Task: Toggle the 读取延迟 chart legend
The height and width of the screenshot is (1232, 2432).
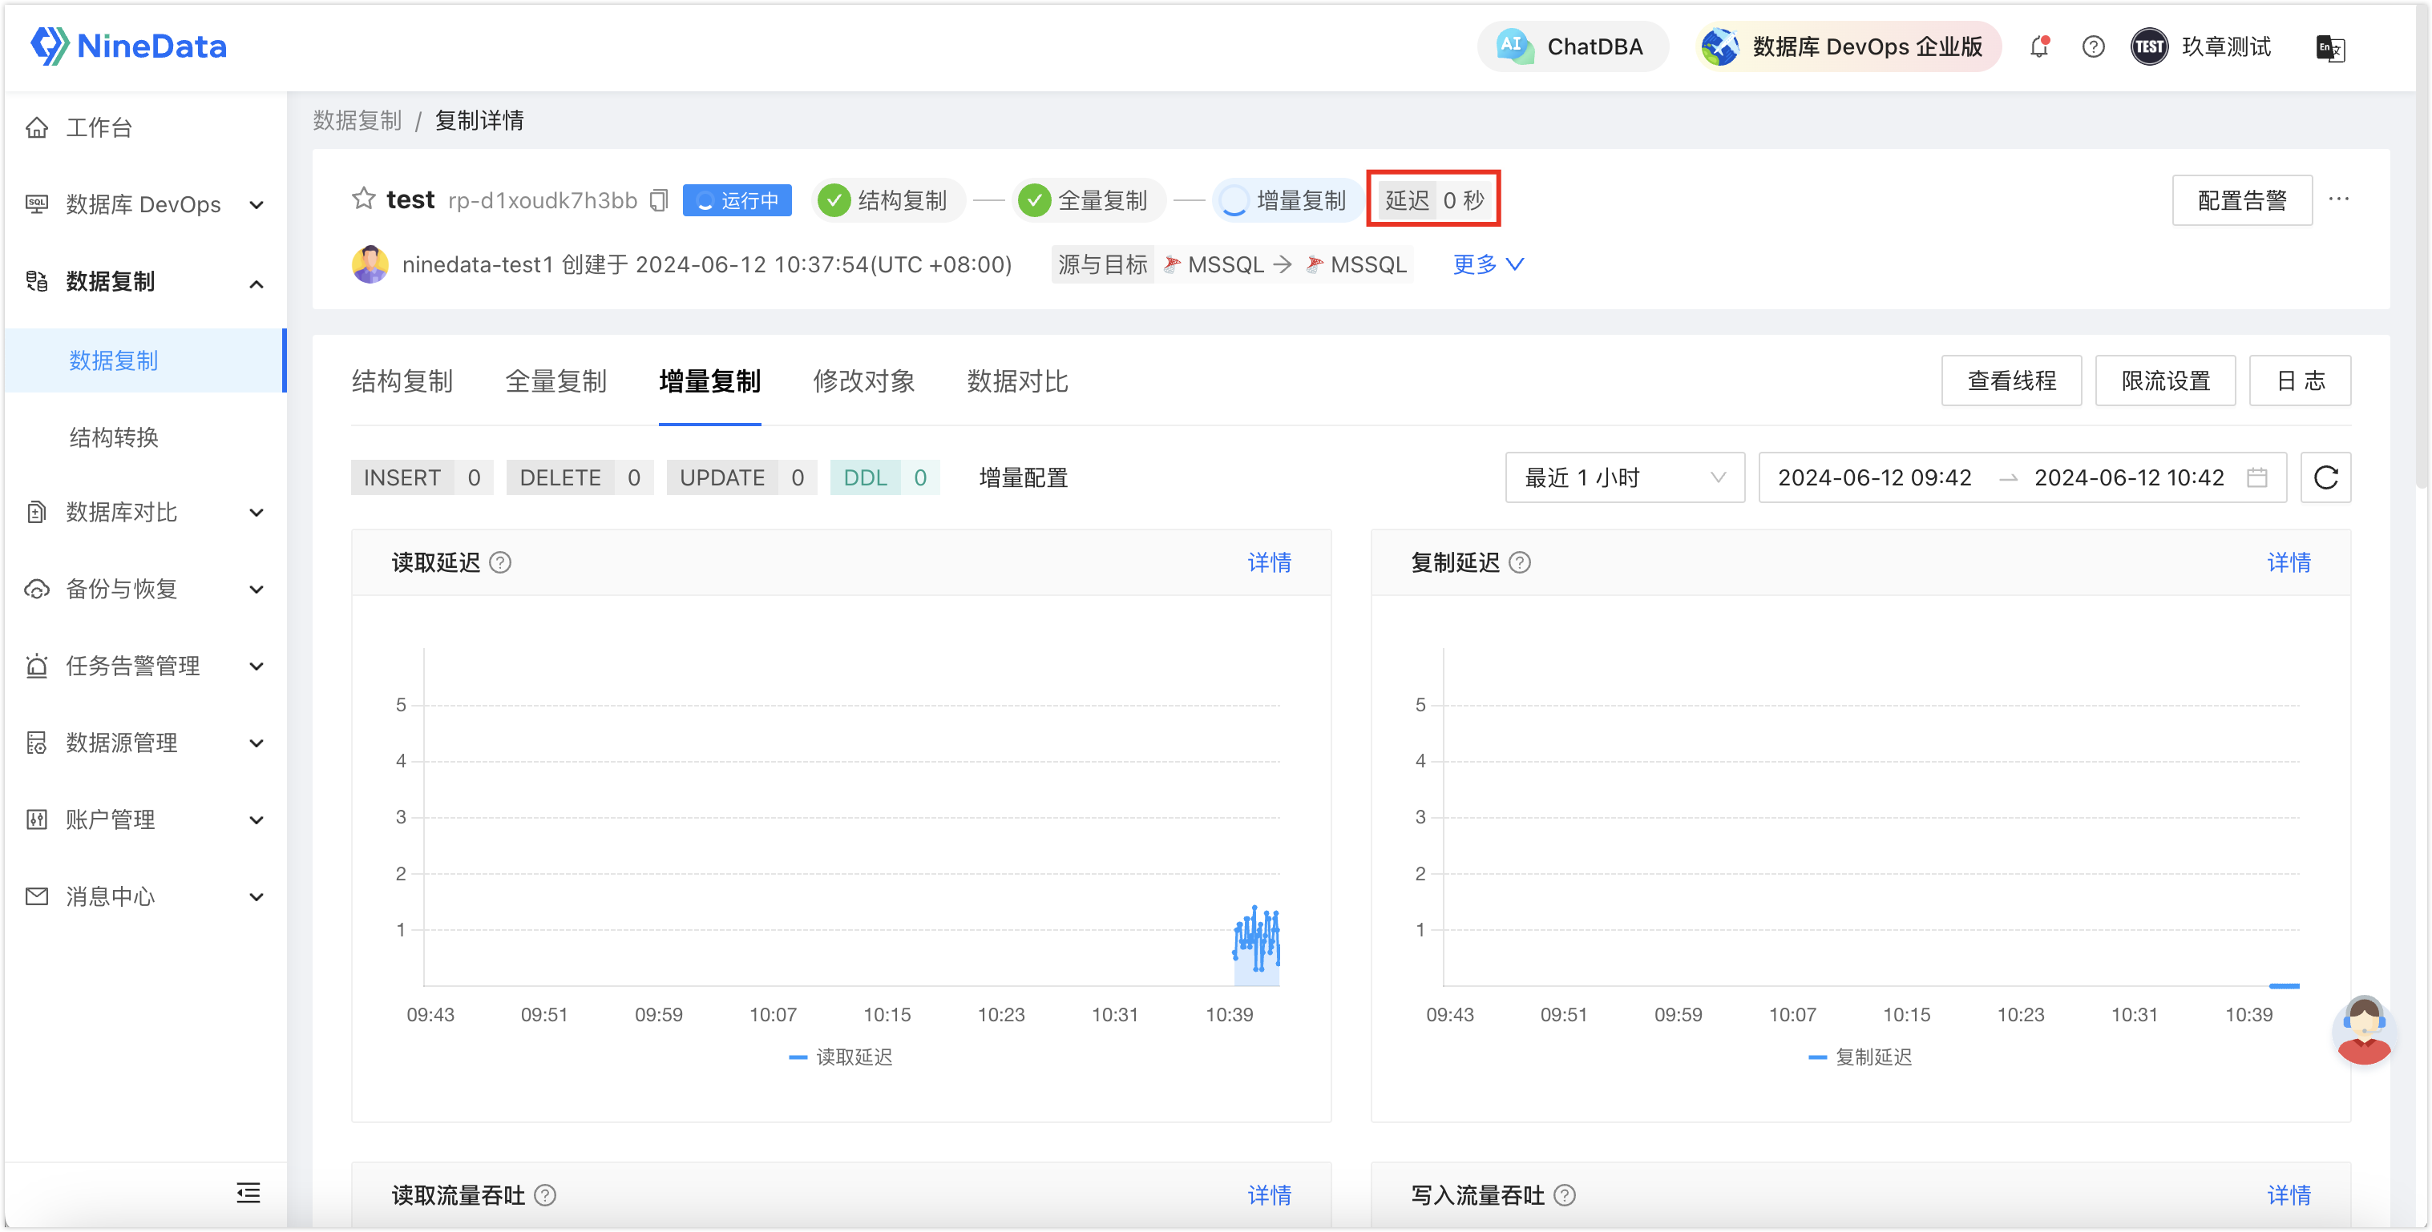Action: point(840,1057)
